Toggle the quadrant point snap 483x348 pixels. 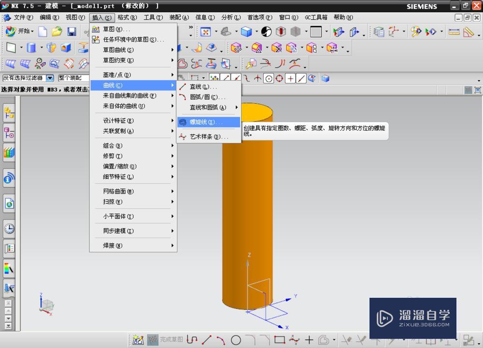pyautogui.click(x=279, y=79)
